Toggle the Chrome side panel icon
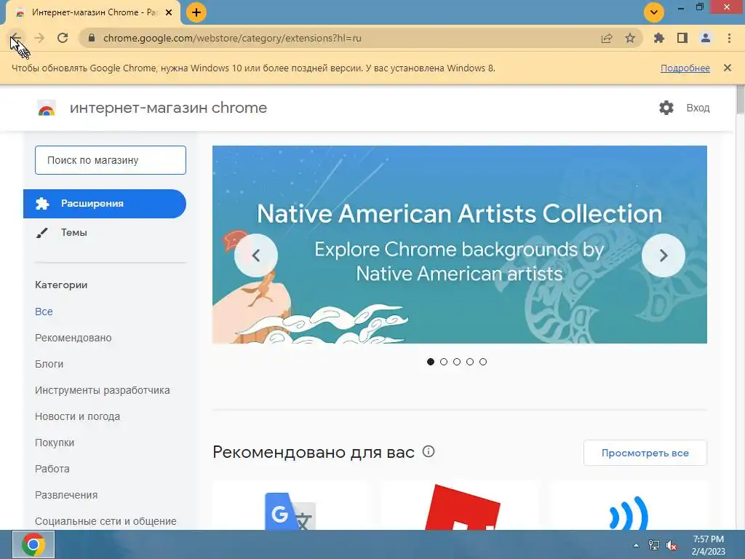745x559 pixels. (x=682, y=38)
